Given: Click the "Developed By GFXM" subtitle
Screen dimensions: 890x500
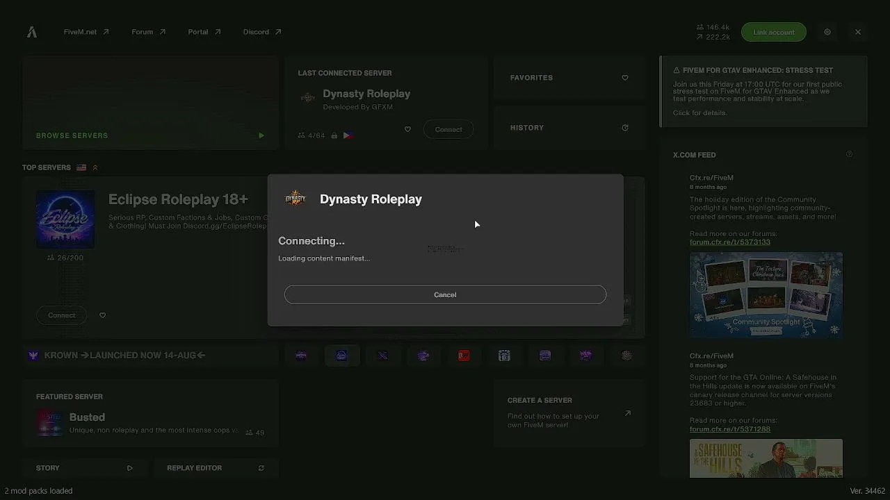Looking at the screenshot, I should tap(358, 107).
